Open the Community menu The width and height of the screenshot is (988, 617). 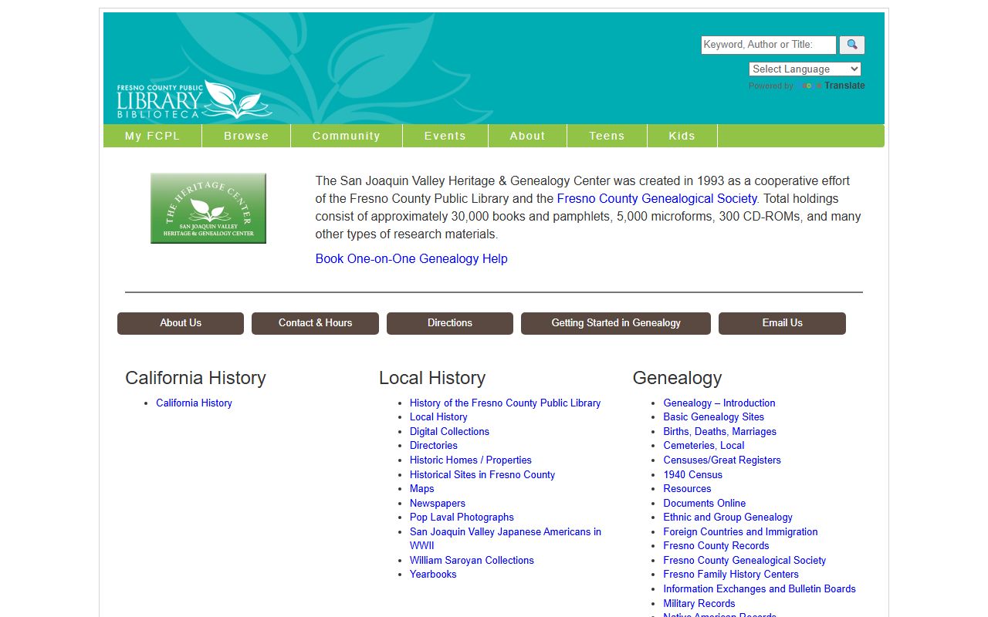[347, 136]
